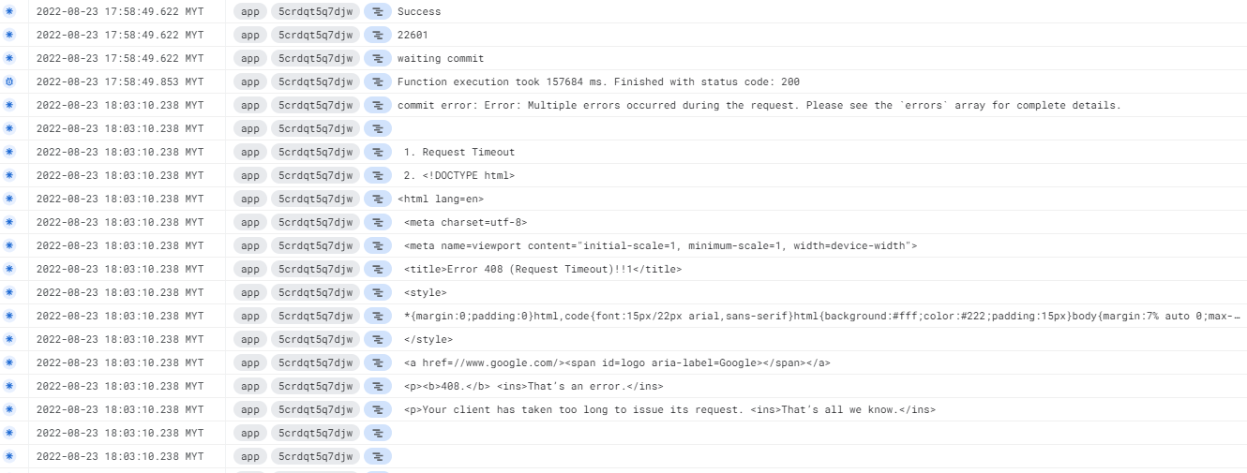Click 5crdqt5q7djw chip on the waiting commit row
The height and width of the screenshot is (473, 1247).
tap(315, 58)
